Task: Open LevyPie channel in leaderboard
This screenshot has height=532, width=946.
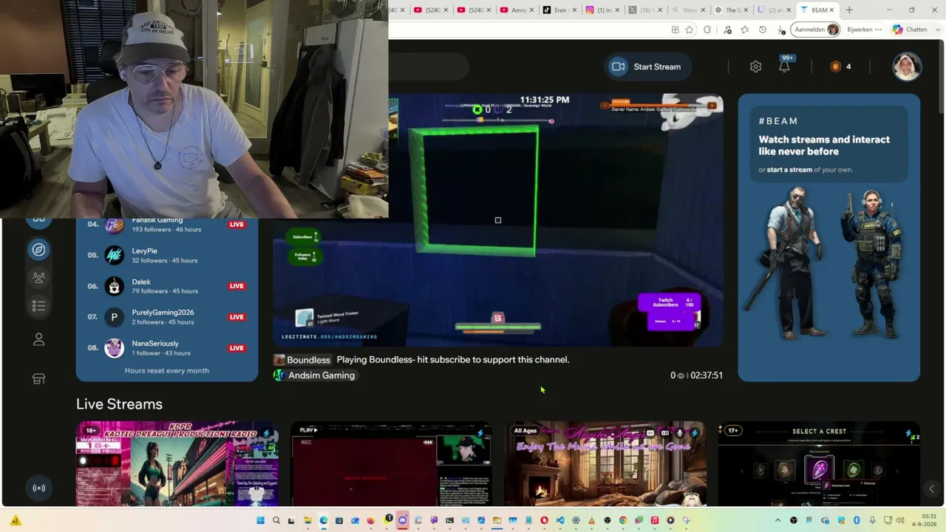Action: click(x=167, y=255)
